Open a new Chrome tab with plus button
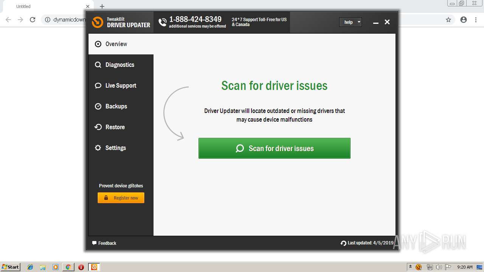Image resolution: width=484 pixels, height=272 pixels. (x=102, y=6)
